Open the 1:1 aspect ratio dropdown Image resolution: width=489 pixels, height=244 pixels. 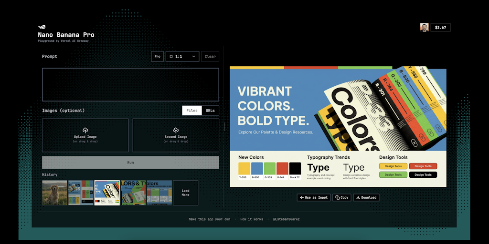(x=182, y=57)
